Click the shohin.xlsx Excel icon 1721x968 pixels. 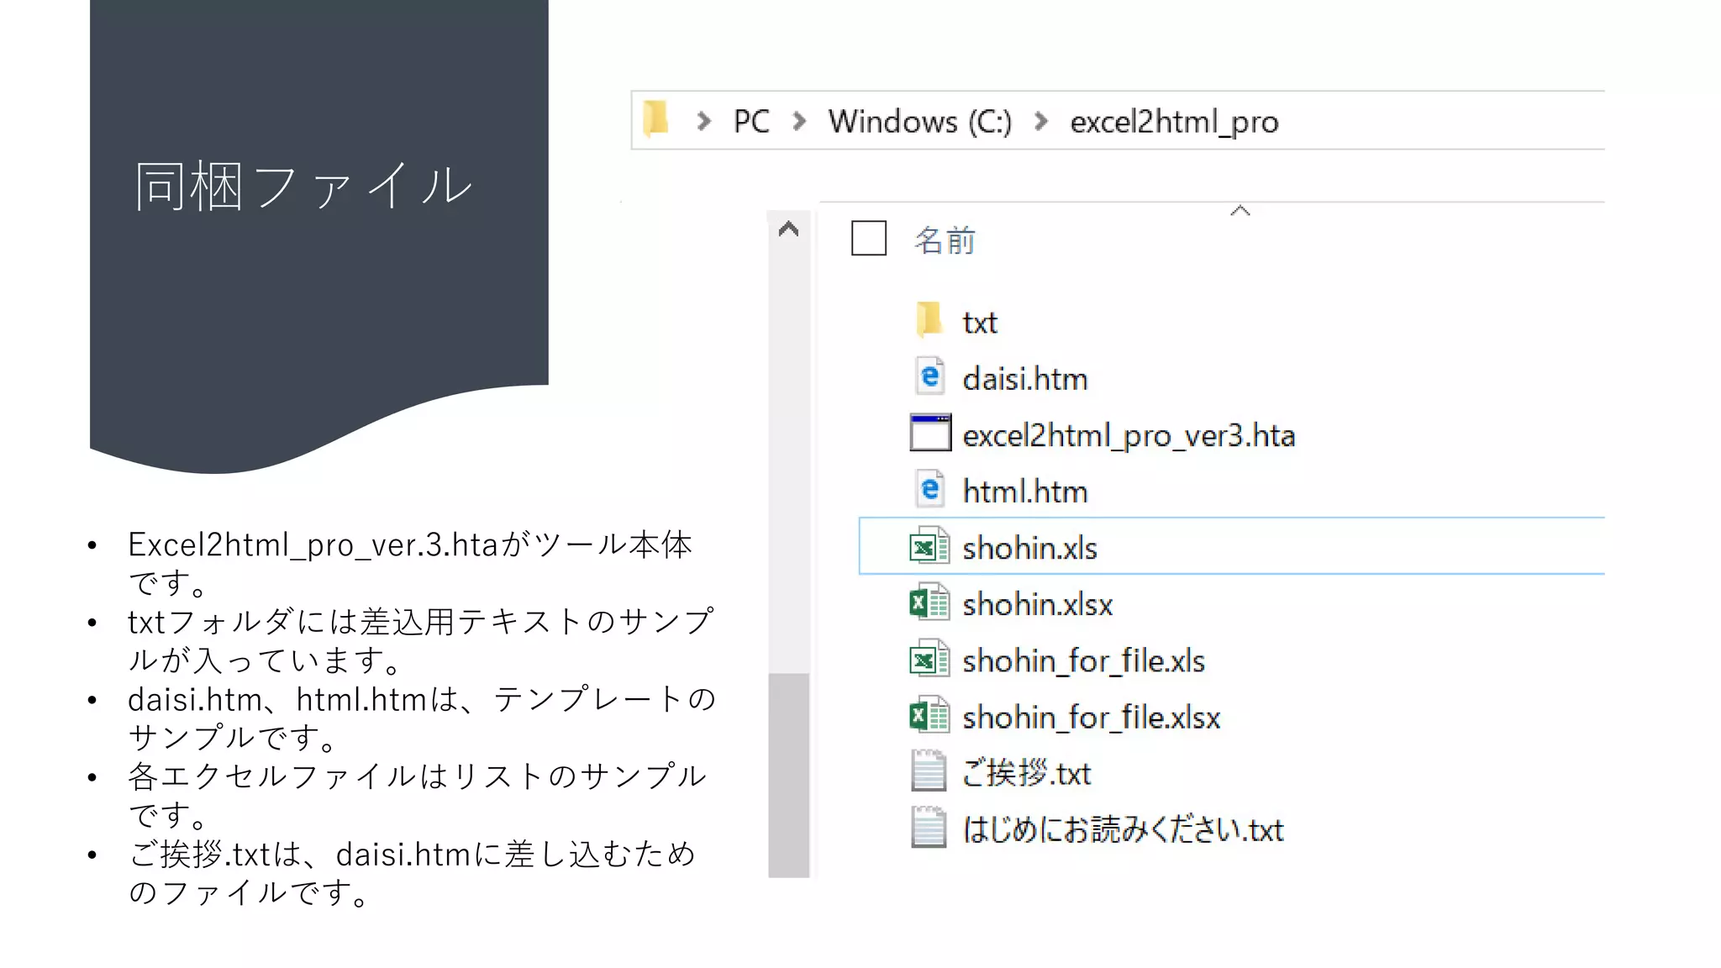(929, 603)
